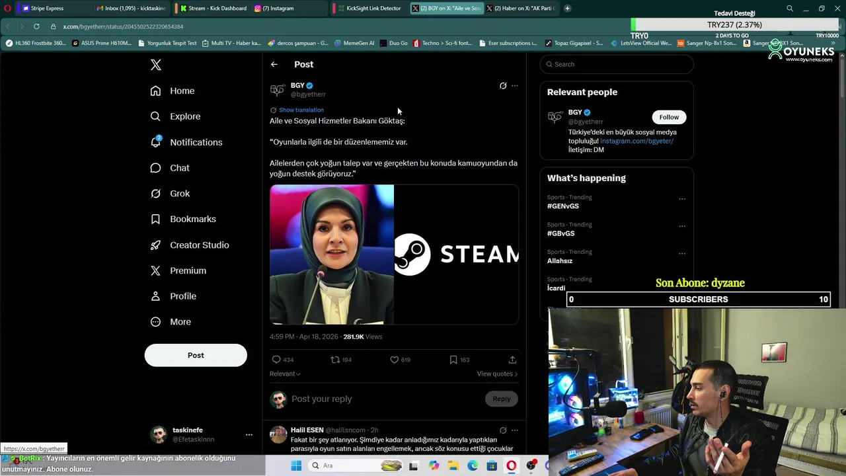Image resolution: width=846 pixels, height=476 pixels.
Task: Open three-dot menu on Halil ESEN's reply
Action: coord(515,430)
